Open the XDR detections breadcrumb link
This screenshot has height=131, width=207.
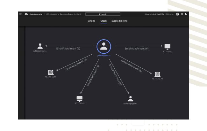[x=52, y=14]
